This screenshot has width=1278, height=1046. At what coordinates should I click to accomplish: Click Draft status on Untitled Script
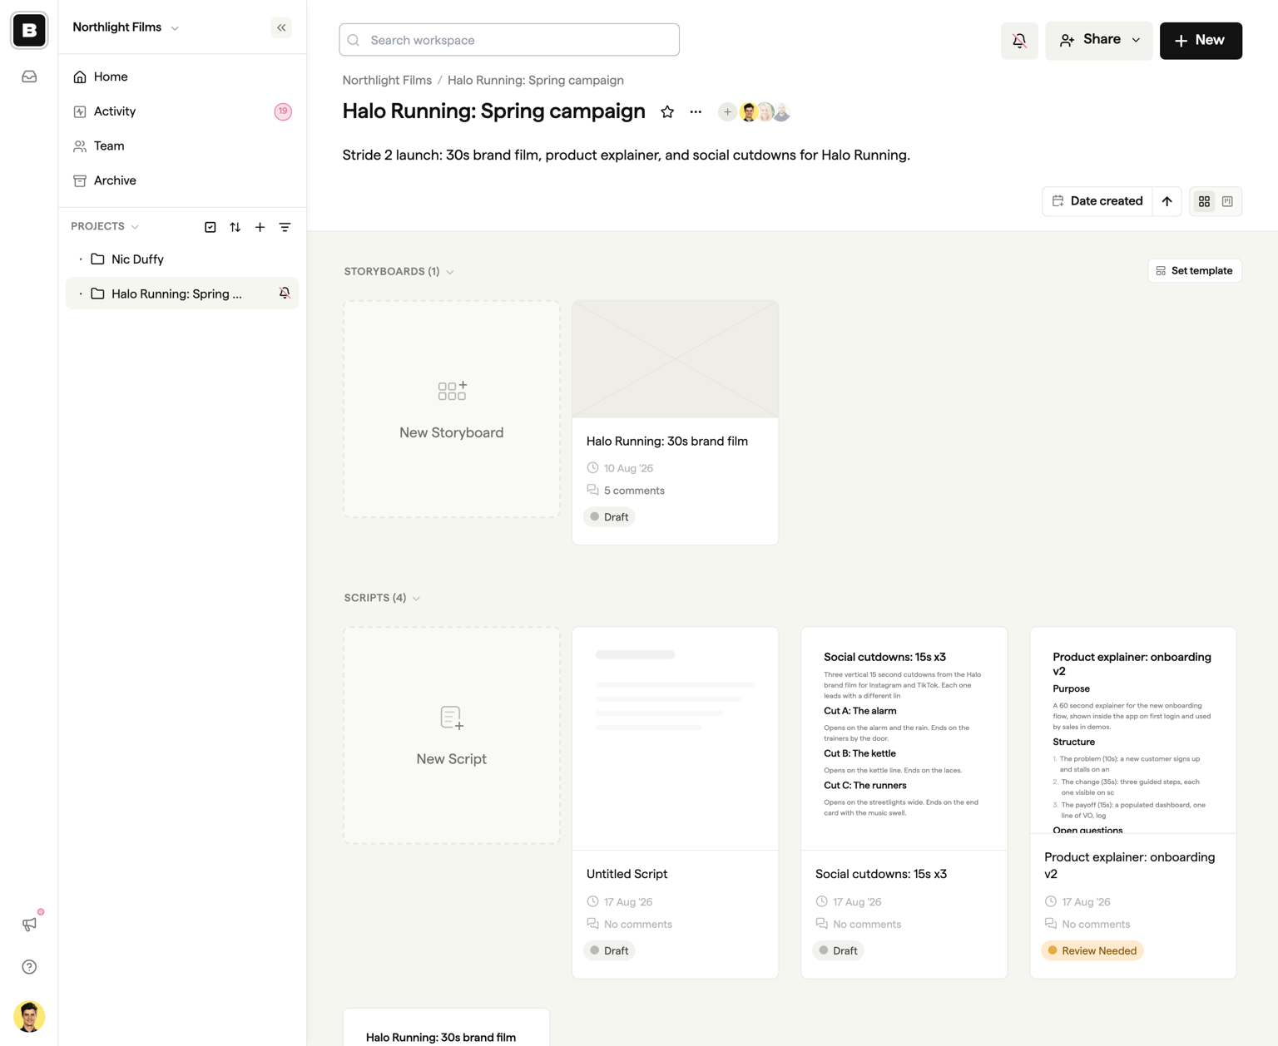pyautogui.click(x=609, y=950)
